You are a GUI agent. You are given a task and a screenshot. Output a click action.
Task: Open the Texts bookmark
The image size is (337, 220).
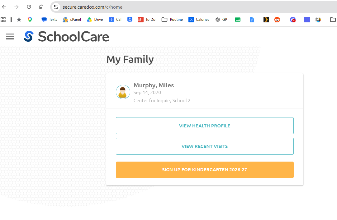(49, 20)
